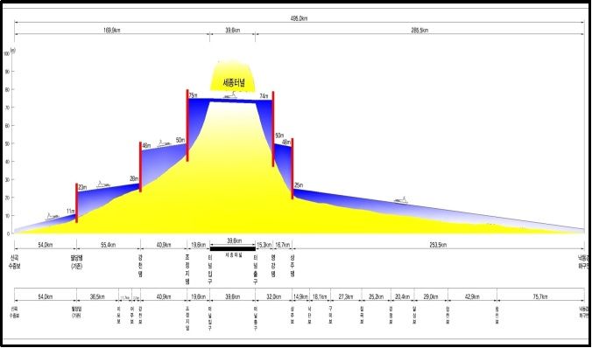Click the red dam gate next to 25m
Screen dimensions: 592x348
click(x=292, y=169)
